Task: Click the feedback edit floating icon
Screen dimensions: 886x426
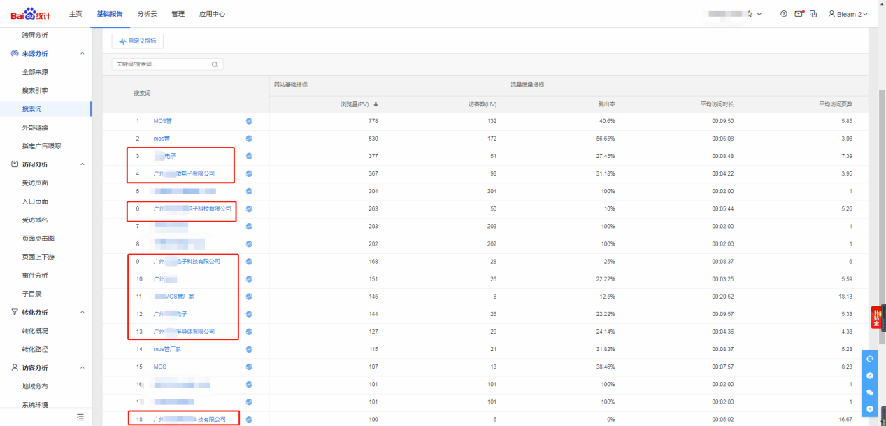Action: [870, 376]
